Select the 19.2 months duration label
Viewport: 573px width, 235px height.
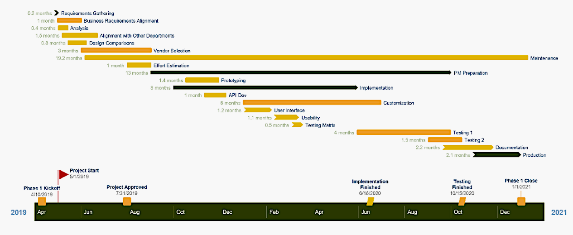tap(68, 58)
